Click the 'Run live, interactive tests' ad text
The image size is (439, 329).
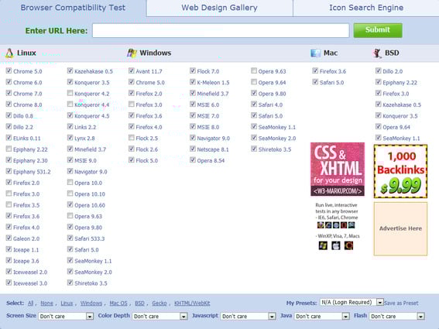(x=337, y=211)
